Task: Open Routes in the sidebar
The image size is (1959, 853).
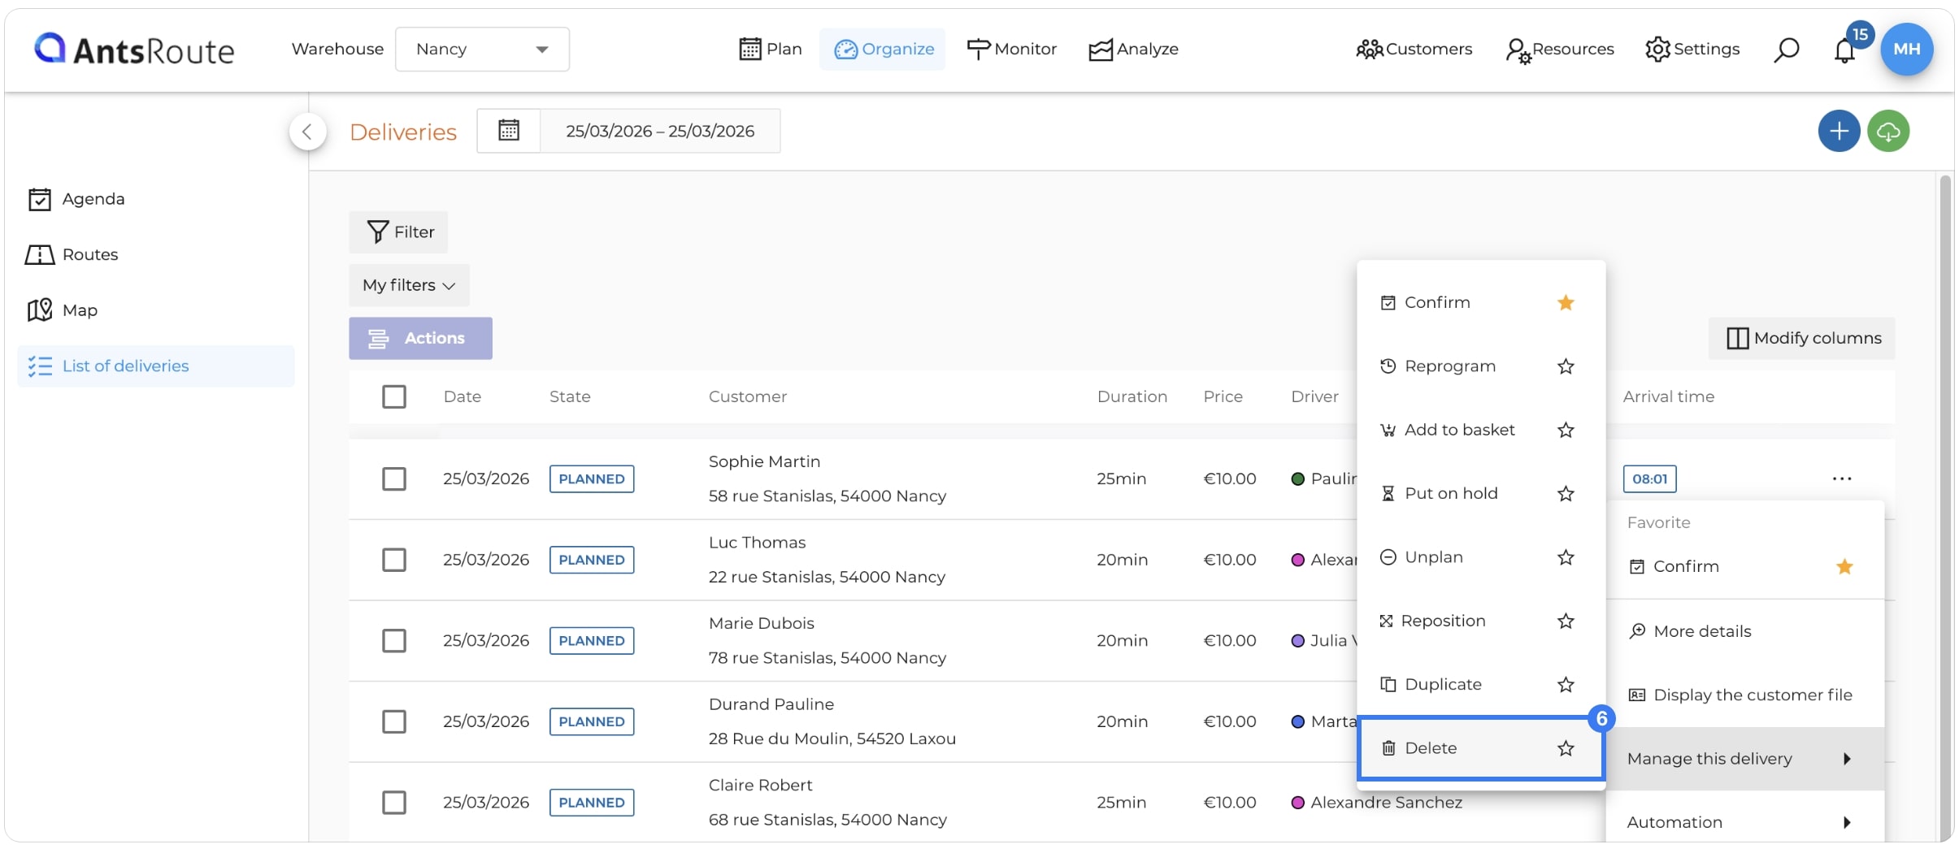Action: [x=73, y=254]
